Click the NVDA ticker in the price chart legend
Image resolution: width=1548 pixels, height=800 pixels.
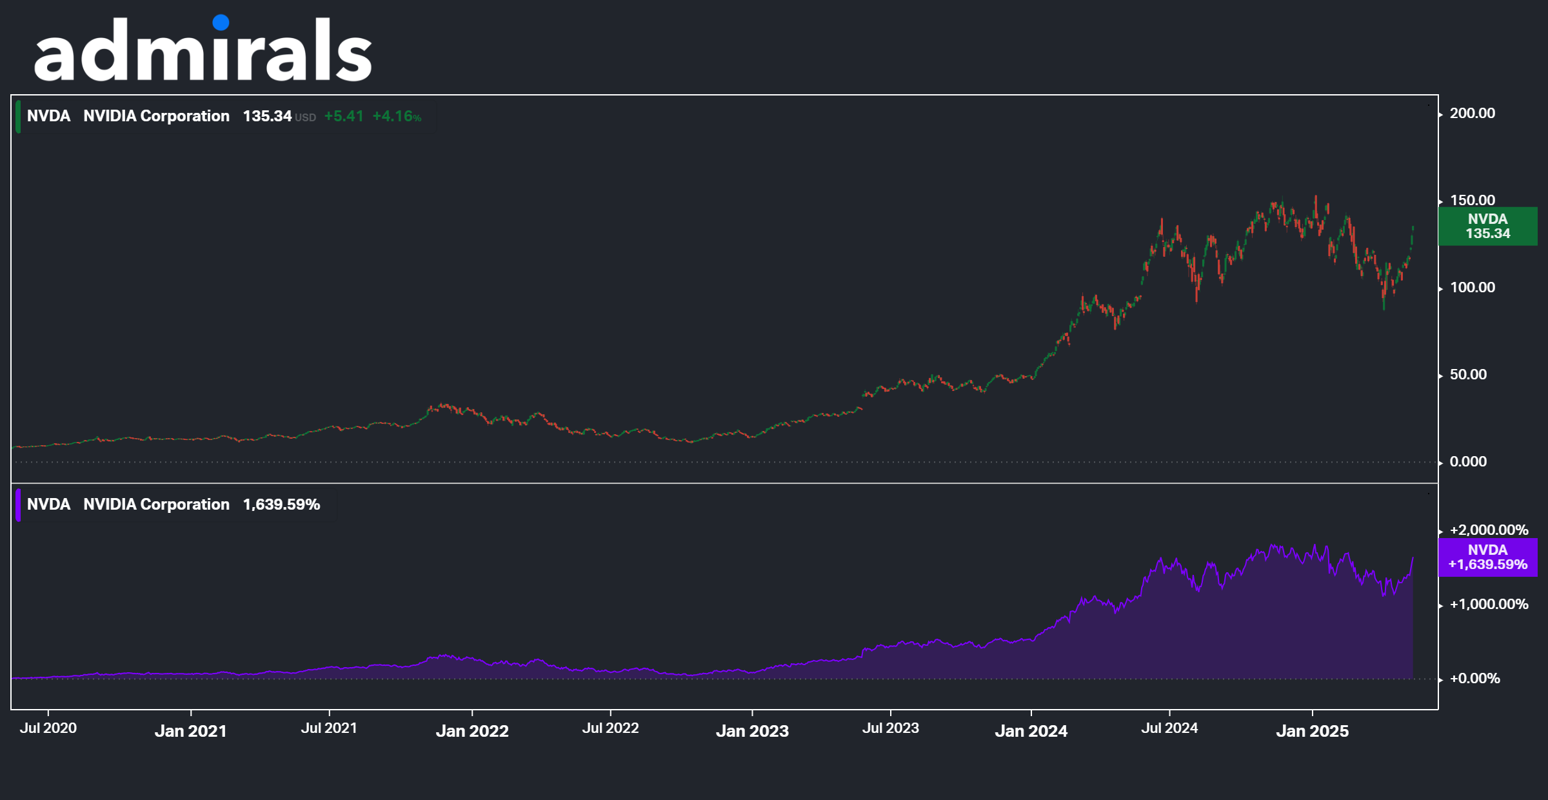(x=48, y=116)
